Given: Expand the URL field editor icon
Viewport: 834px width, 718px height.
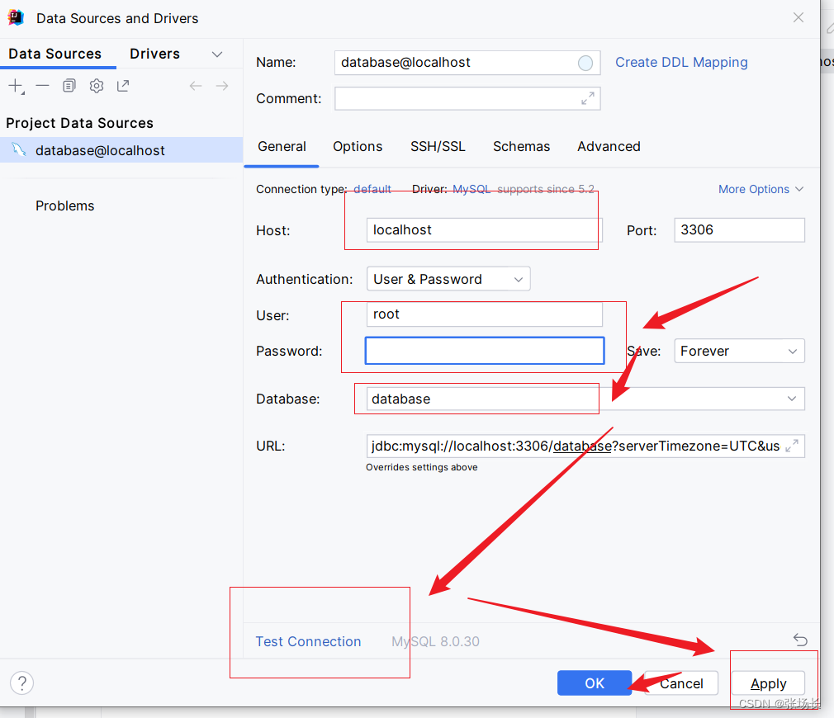Looking at the screenshot, I should pyautogui.click(x=792, y=446).
